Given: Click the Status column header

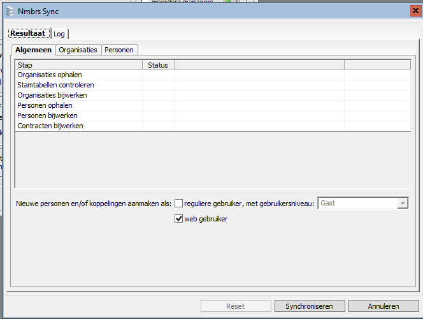Looking at the screenshot, I should [x=158, y=65].
